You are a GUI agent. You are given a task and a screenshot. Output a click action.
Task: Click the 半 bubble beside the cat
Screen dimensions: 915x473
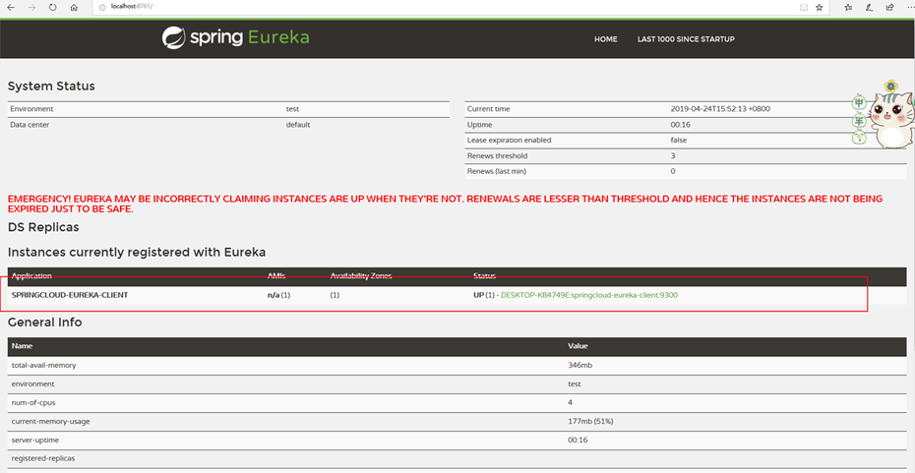coord(858,121)
